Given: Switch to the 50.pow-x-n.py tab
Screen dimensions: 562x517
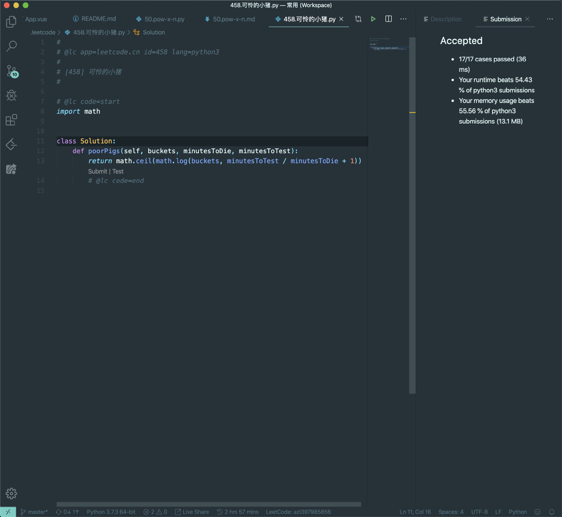Looking at the screenshot, I should tap(160, 19).
